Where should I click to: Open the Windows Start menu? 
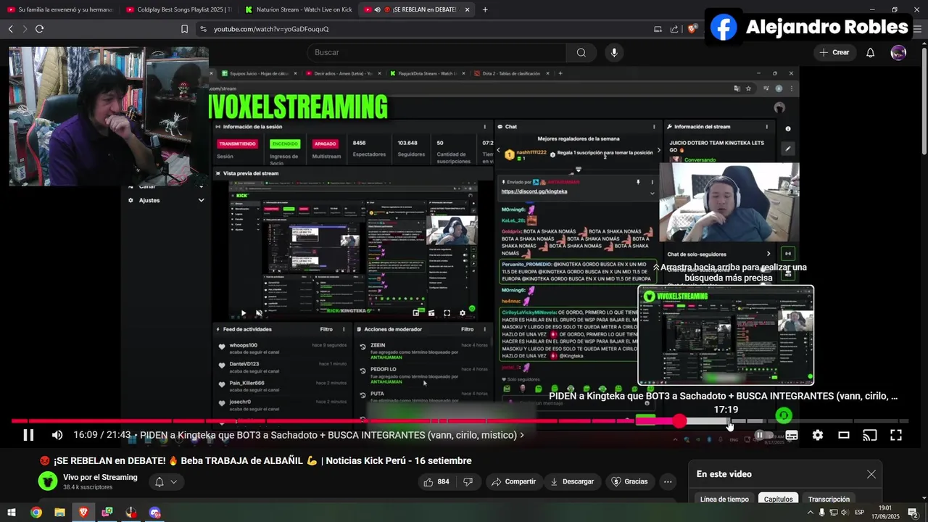point(12,513)
